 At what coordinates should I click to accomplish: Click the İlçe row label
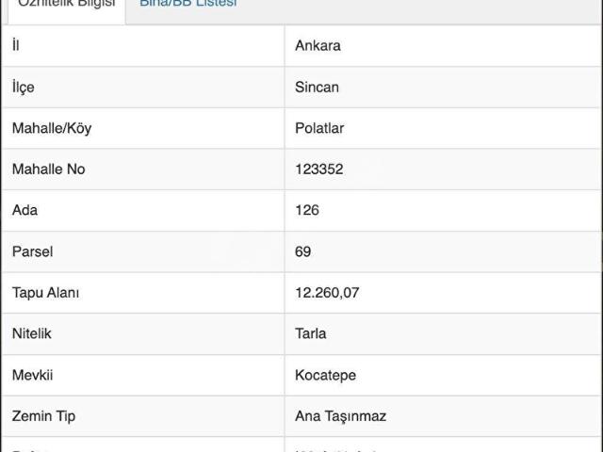point(23,87)
